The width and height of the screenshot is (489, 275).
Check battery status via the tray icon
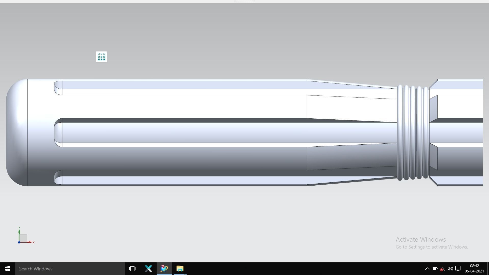tap(435, 269)
